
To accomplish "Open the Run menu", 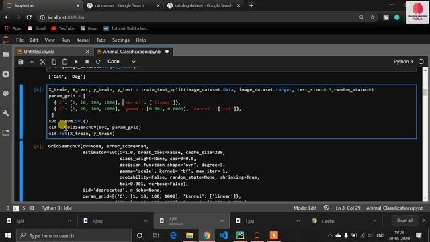I will point(66,40).
